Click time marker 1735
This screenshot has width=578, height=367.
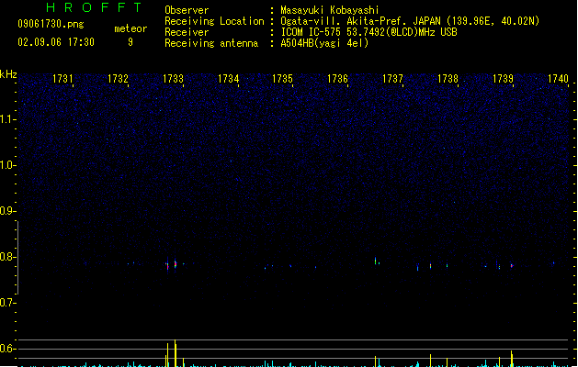282,79
